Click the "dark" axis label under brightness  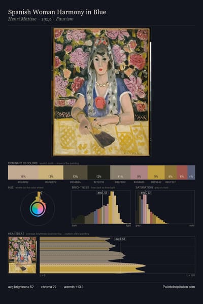tap(74, 225)
